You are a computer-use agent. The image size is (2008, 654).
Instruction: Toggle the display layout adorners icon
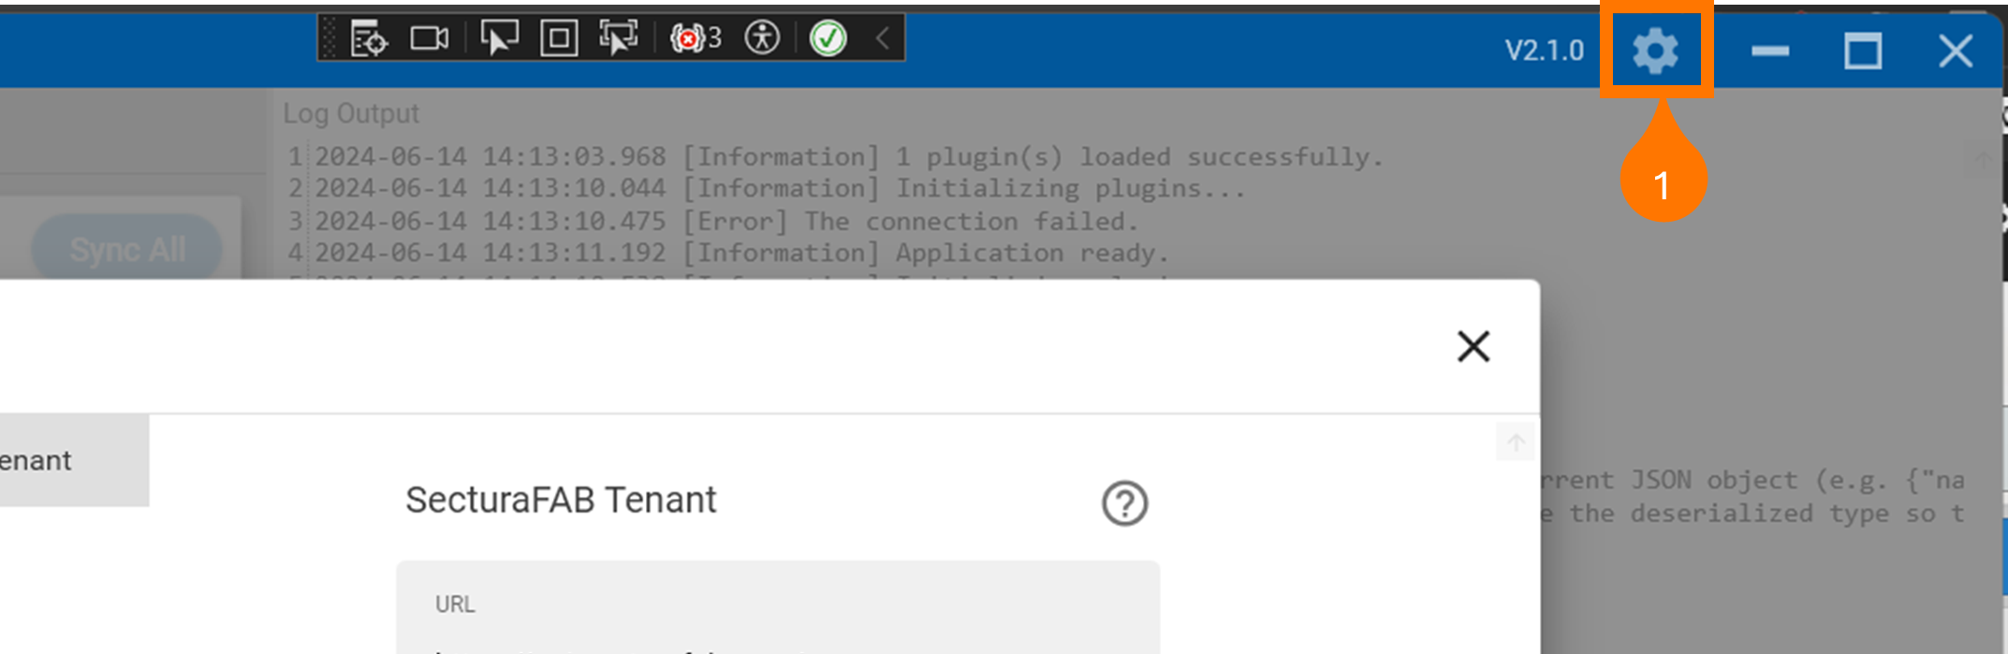(x=559, y=38)
